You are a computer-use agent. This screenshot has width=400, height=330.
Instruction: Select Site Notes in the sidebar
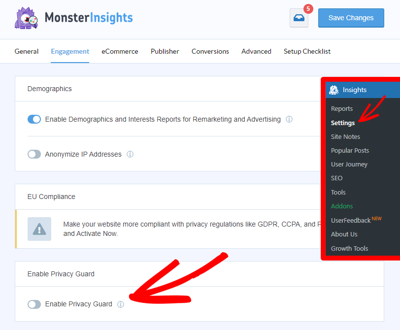[x=345, y=136]
